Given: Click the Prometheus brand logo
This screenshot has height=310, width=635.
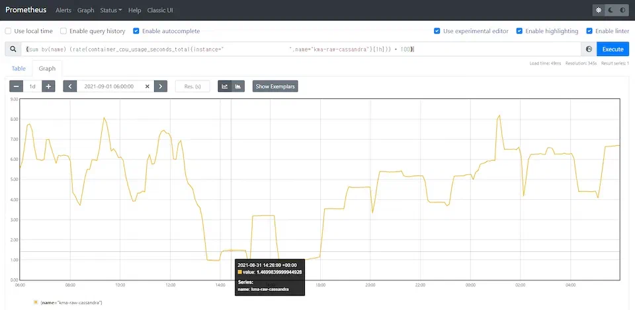Looking at the screenshot, I should pos(26,10).
